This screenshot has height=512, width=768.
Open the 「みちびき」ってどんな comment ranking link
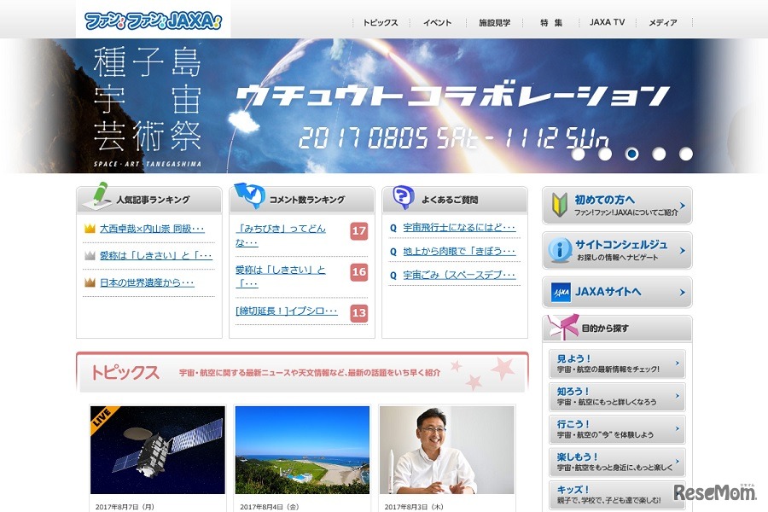pos(280,236)
